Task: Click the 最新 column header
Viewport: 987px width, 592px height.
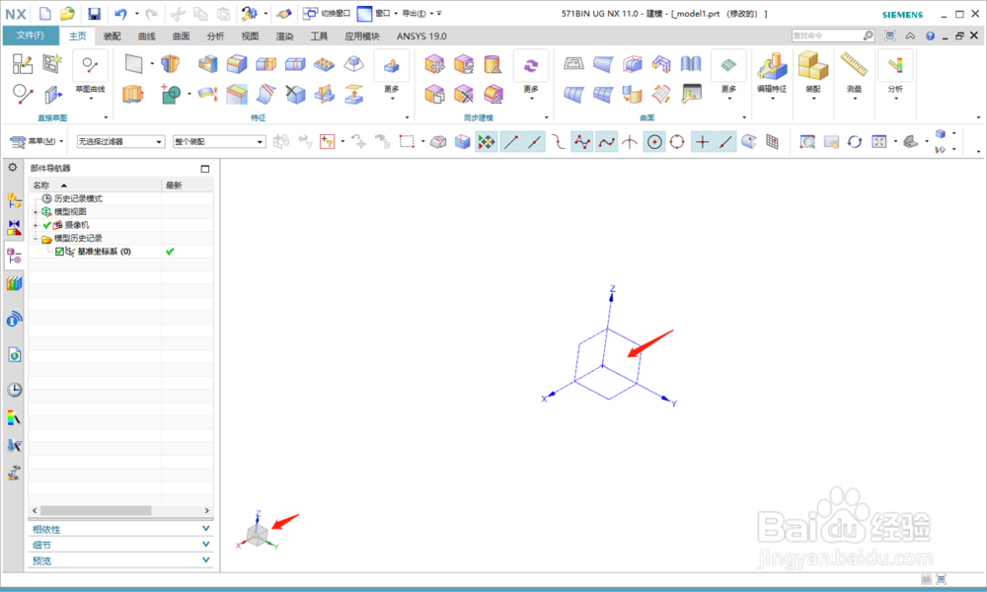Action: 187,185
